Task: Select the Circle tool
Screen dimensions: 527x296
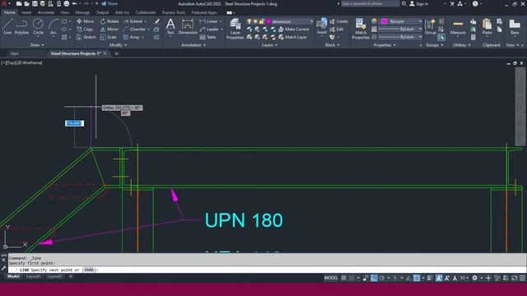Action: (38, 26)
